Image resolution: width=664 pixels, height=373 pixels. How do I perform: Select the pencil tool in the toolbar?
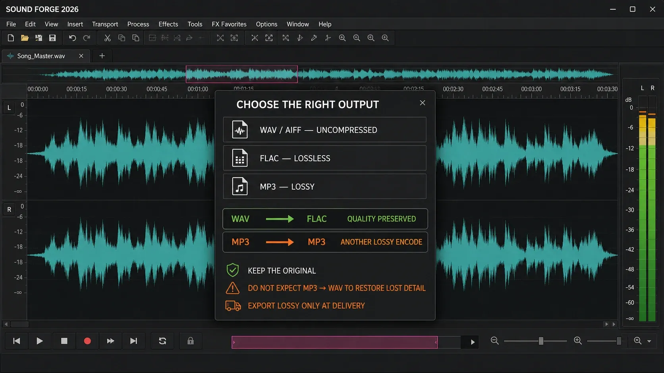[314, 38]
